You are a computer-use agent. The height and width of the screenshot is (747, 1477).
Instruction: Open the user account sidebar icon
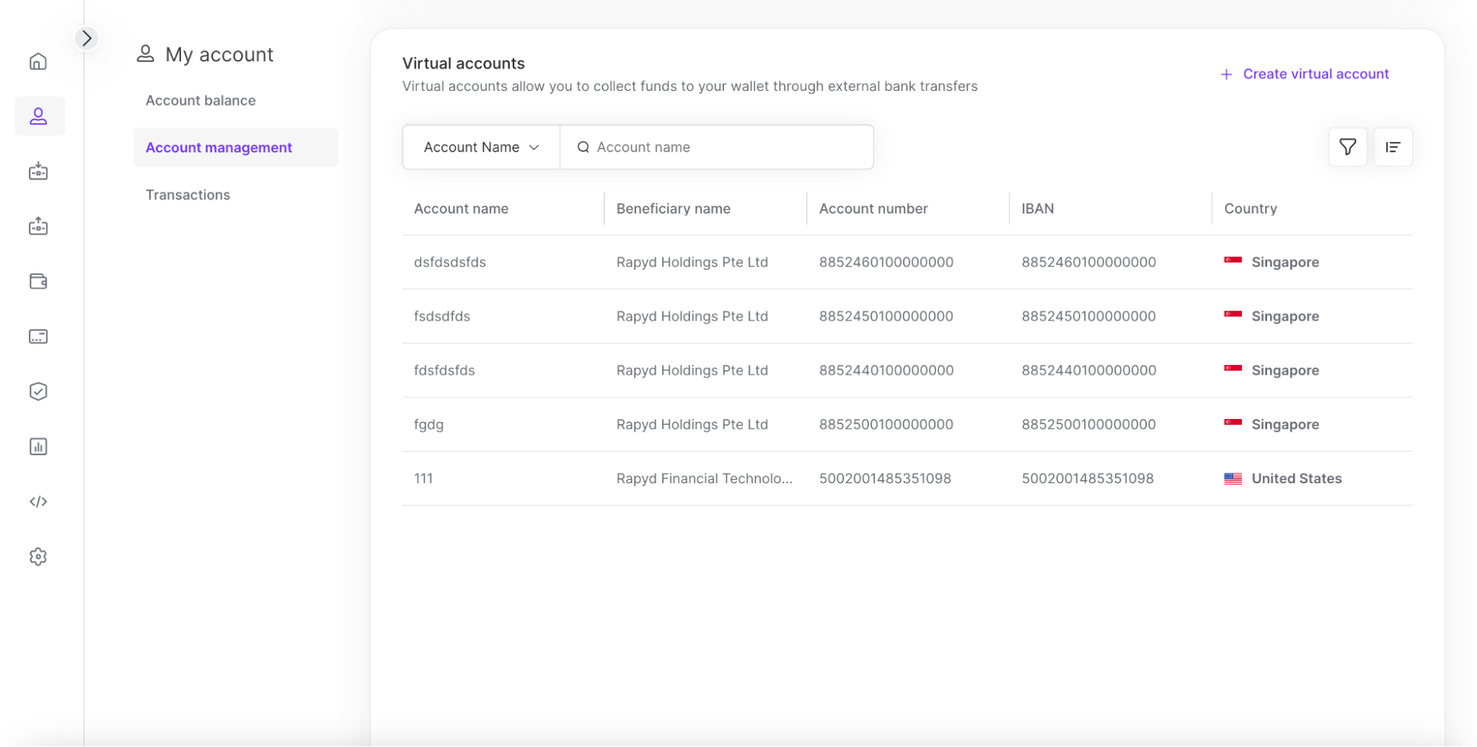pos(38,116)
